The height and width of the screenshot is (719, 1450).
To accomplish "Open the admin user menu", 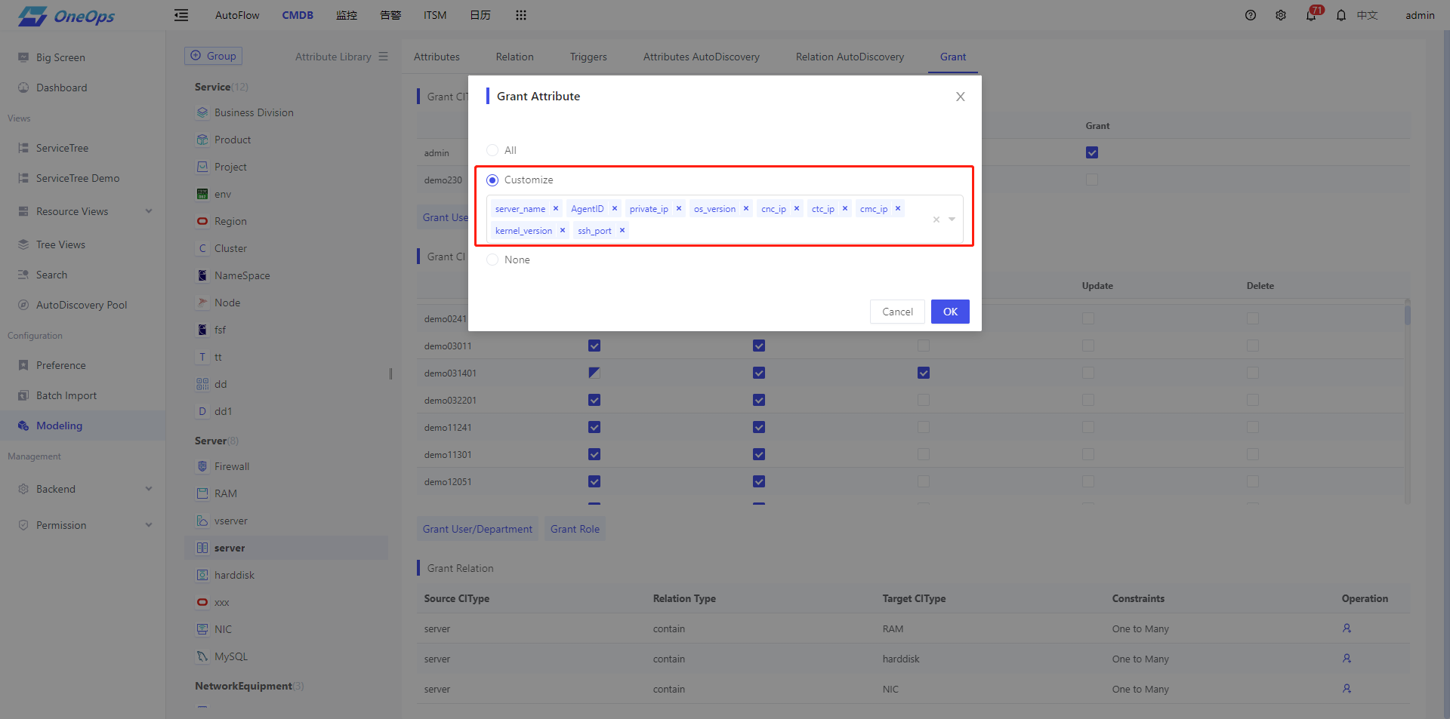I will 1420,15.
